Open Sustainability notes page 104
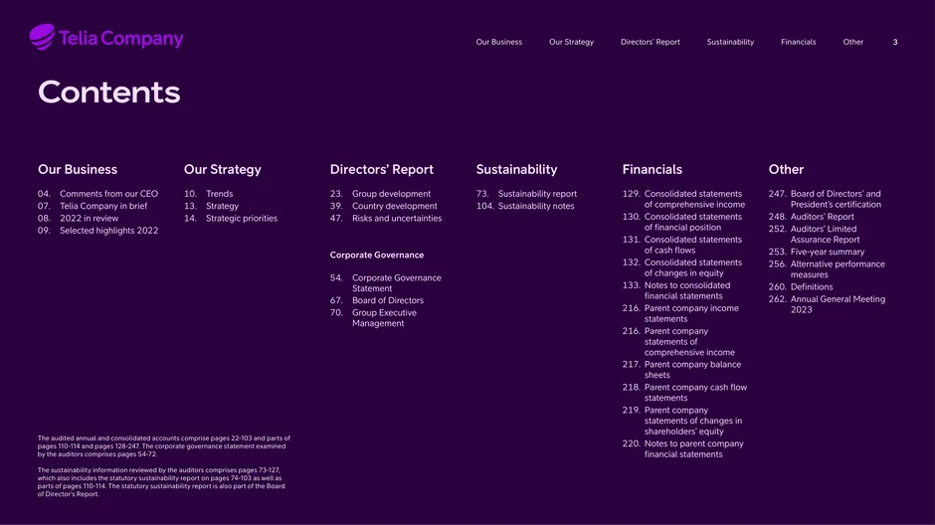This screenshot has width=935, height=525. coord(525,206)
